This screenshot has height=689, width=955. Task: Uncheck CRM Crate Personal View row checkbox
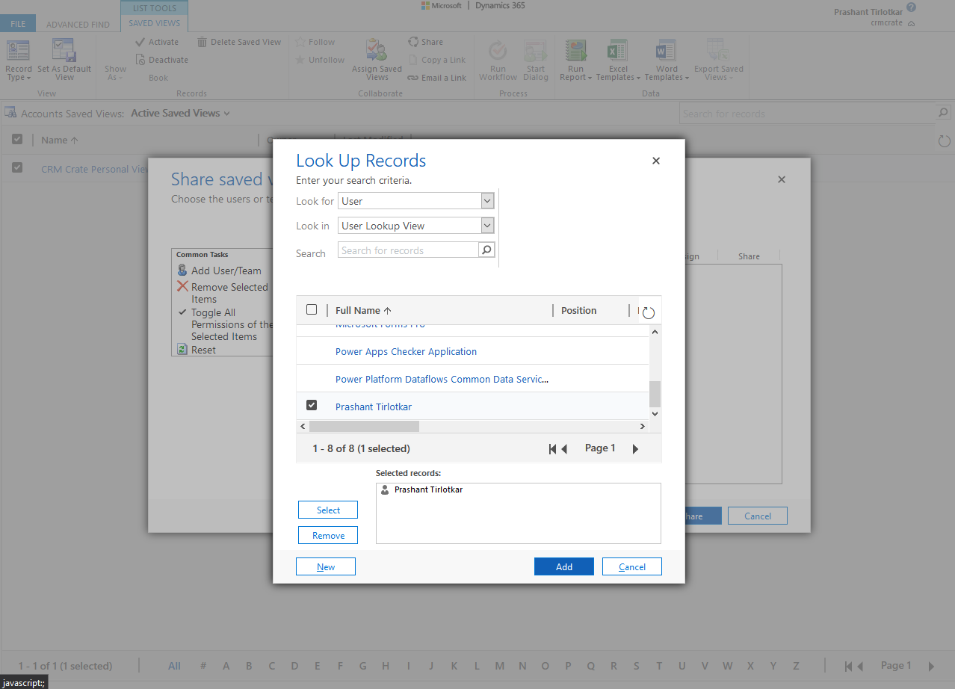point(17,167)
